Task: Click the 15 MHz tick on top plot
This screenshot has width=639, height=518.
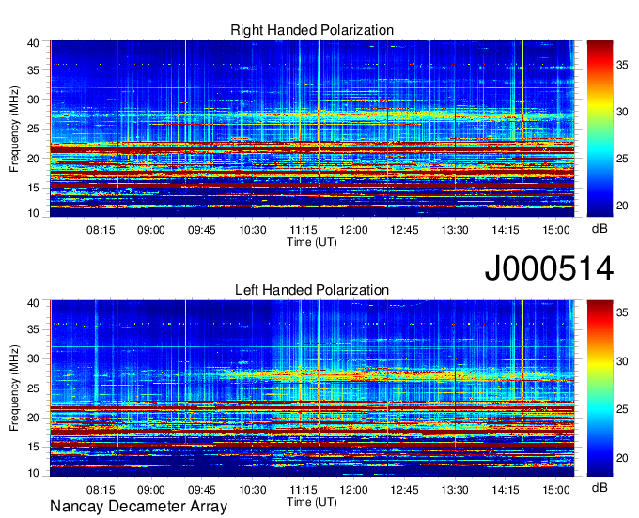Action: [x=34, y=188]
